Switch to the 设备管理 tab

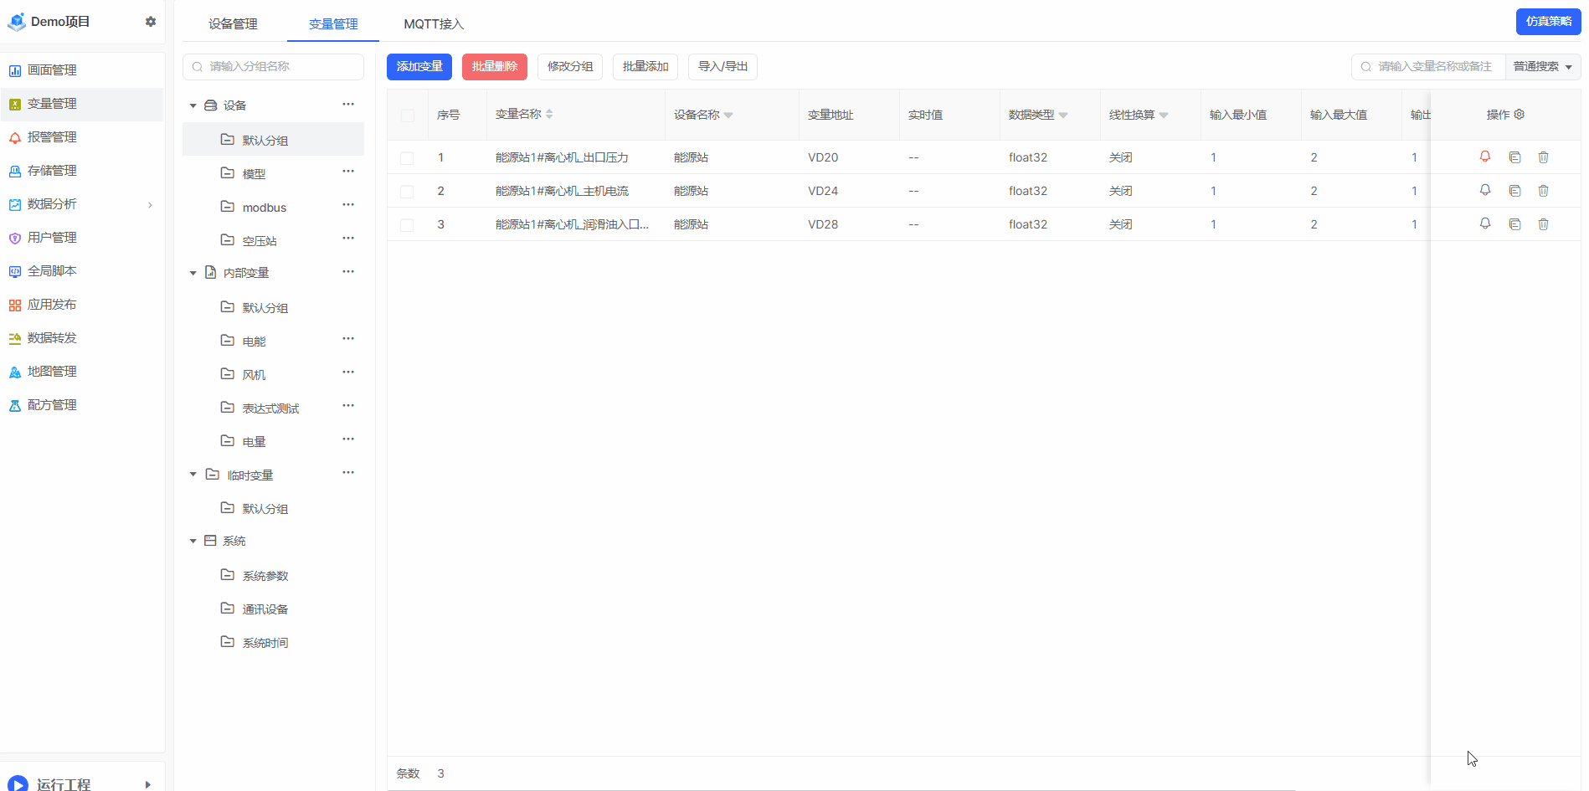[233, 24]
